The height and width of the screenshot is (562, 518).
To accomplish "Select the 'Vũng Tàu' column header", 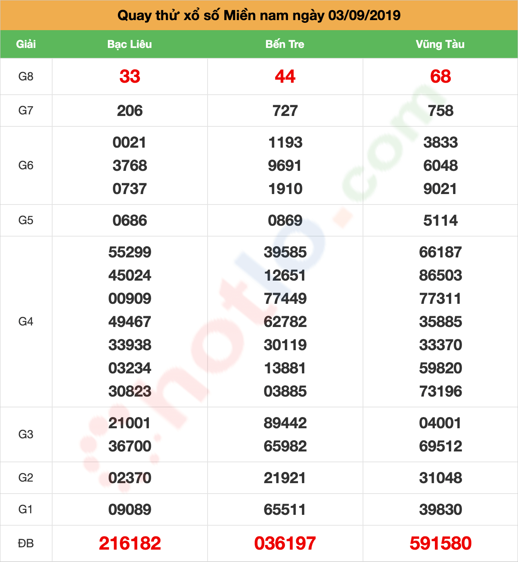I will (x=440, y=44).
